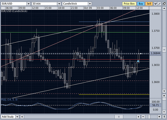Screen dimensions: 167x120
Task: Click the horizontal scrollbar thumb
Action: pos(119,117)
